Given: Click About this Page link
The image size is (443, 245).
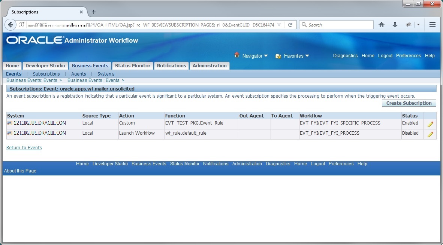Looking at the screenshot, I should click(20, 171).
